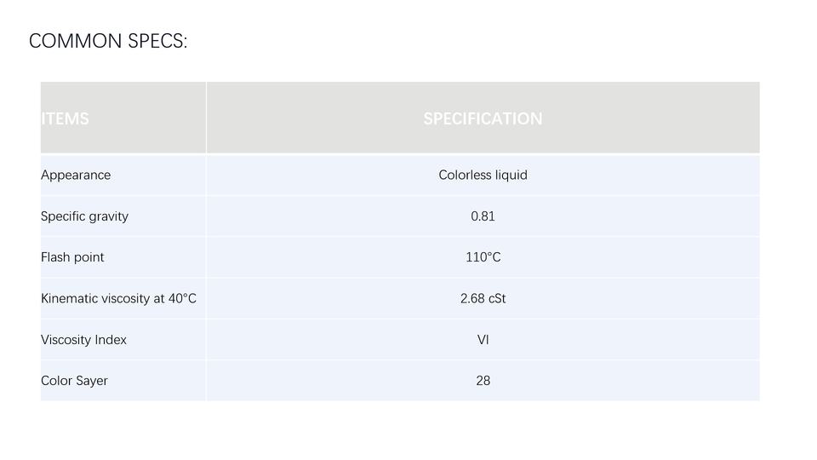Select Kinematic viscosity at 40°C label
The height and width of the screenshot is (460, 817).
(119, 298)
